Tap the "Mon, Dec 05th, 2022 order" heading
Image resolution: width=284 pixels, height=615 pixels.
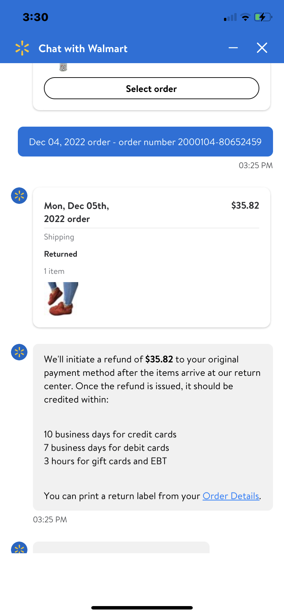click(76, 212)
